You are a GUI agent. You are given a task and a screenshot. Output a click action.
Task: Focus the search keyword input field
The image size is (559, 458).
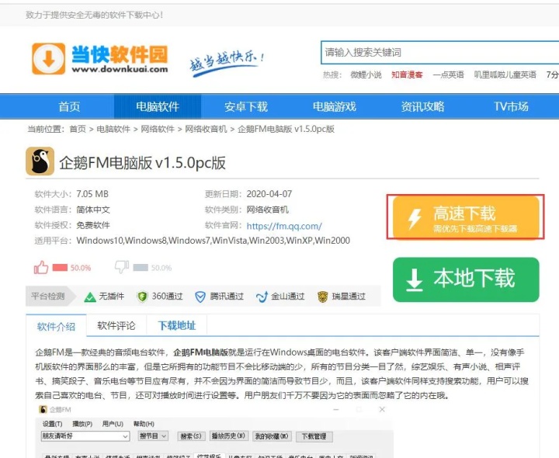click(x=440, y=52)
